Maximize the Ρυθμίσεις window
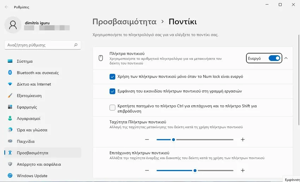300x182 pixels. [x=280, y=5]
